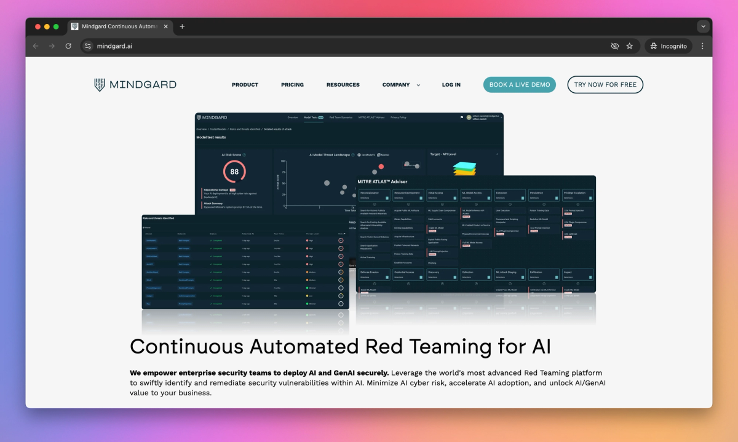Click the User Execution technique cell
This screenshot has width=738, height=442.
pos(510,210)
